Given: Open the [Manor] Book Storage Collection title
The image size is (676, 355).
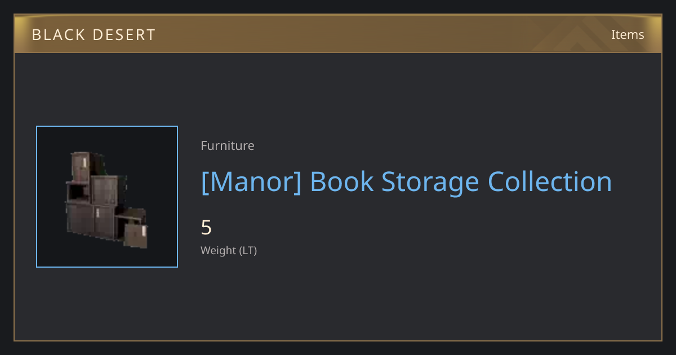Looking at the screenshot, I should (406, 182).
